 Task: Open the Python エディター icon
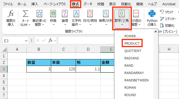162,19
